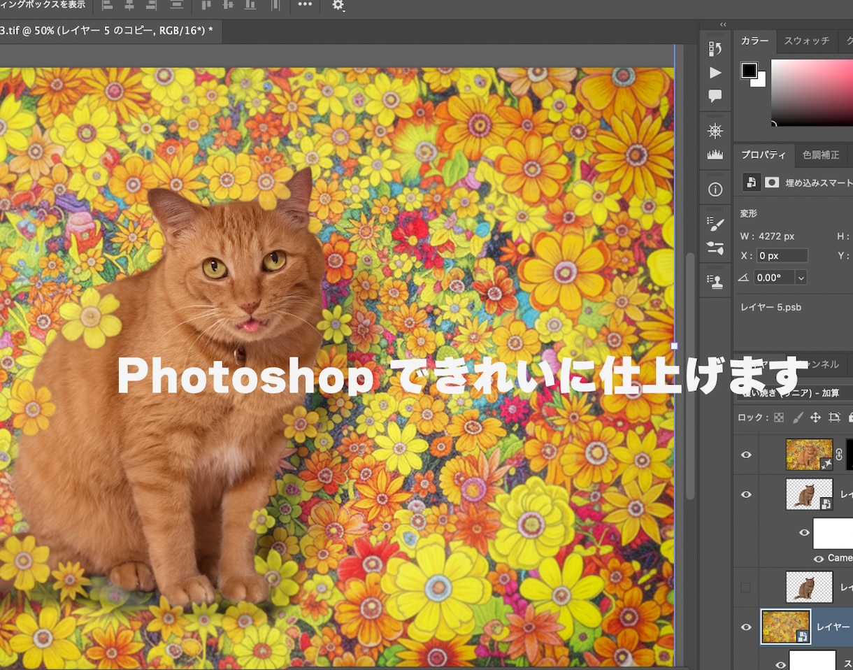
Task: Open the gear settings menu
Action: pos(338,5)
